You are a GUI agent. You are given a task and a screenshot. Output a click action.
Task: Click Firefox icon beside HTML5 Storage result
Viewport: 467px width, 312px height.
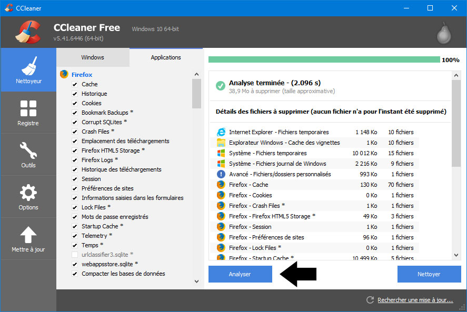pyautogui.click(x=221, y=216)
